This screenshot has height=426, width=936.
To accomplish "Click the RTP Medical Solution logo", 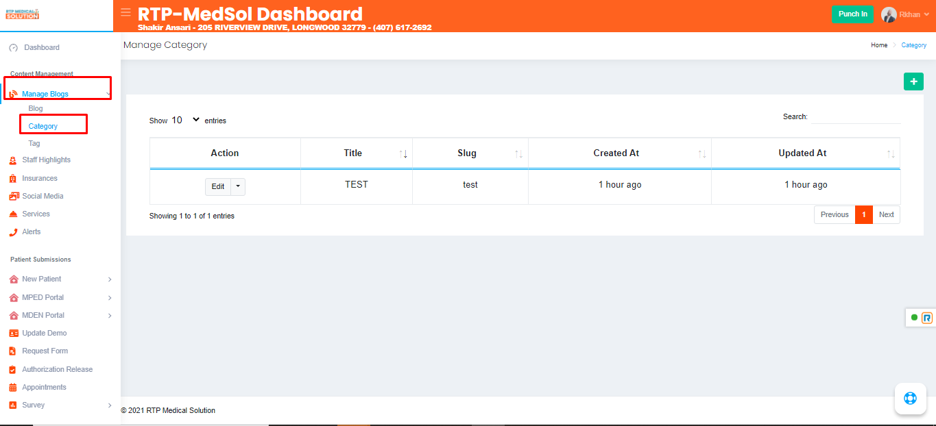I will click(x=22, y=14).
